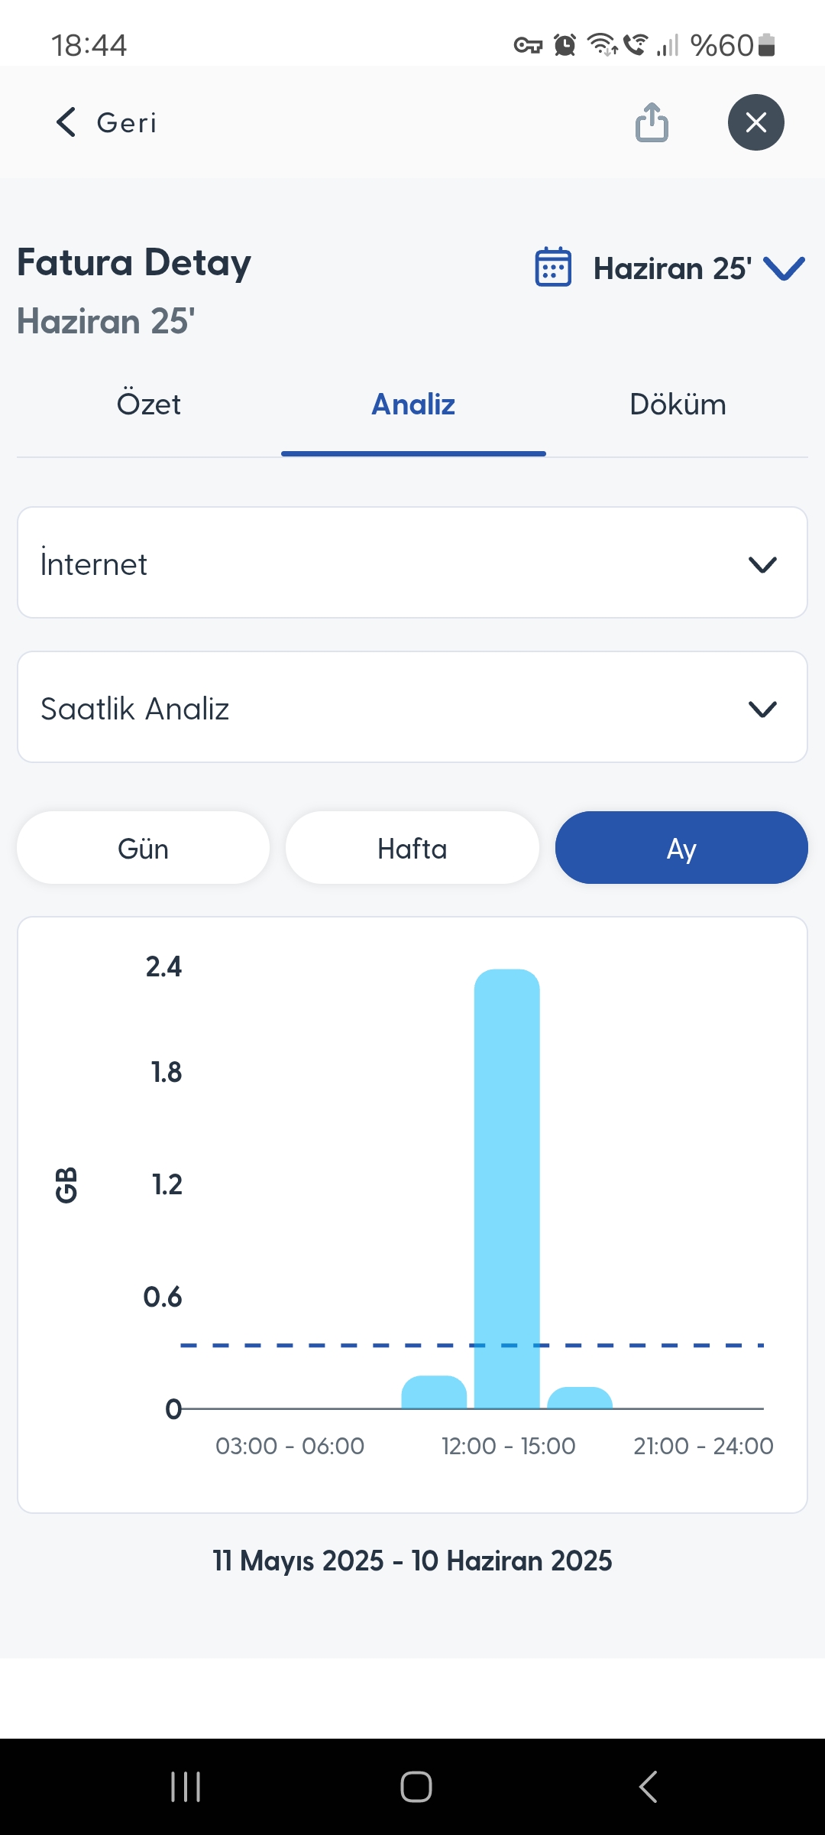
Task: Tap the small bar before 12:00
Action: [434, 1392]
